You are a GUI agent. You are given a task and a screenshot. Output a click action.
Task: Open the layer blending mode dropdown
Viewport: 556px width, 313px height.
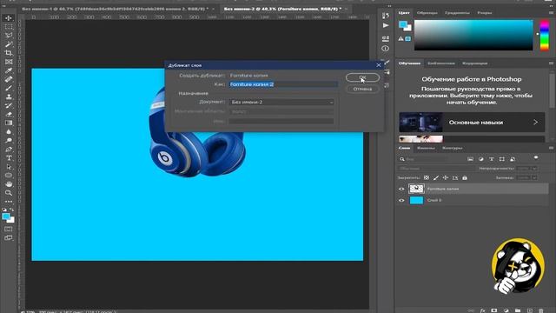(x=436, y=168)
